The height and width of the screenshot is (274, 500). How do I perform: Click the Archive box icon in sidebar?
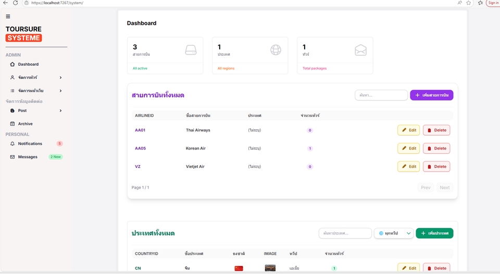(12, 124)
